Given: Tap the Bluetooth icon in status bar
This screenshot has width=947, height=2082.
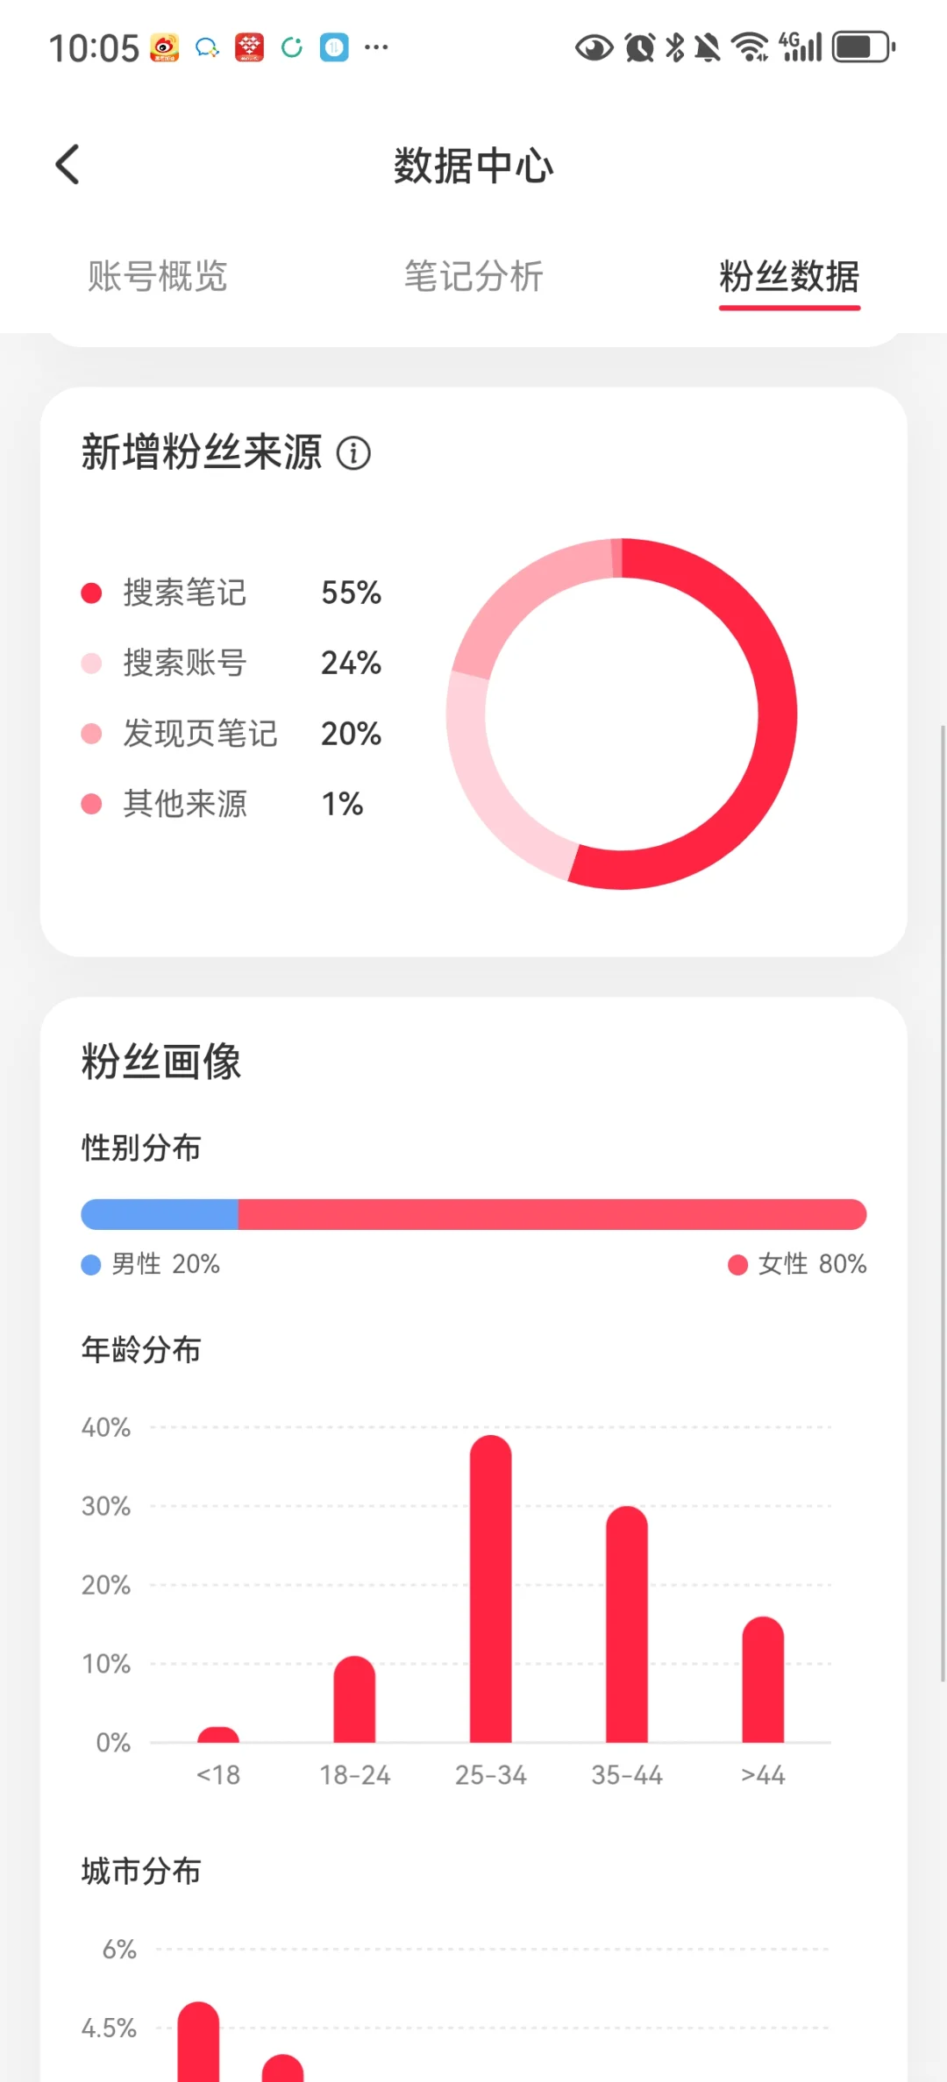Looking at the screenshot, I should (x=675, y=47).
